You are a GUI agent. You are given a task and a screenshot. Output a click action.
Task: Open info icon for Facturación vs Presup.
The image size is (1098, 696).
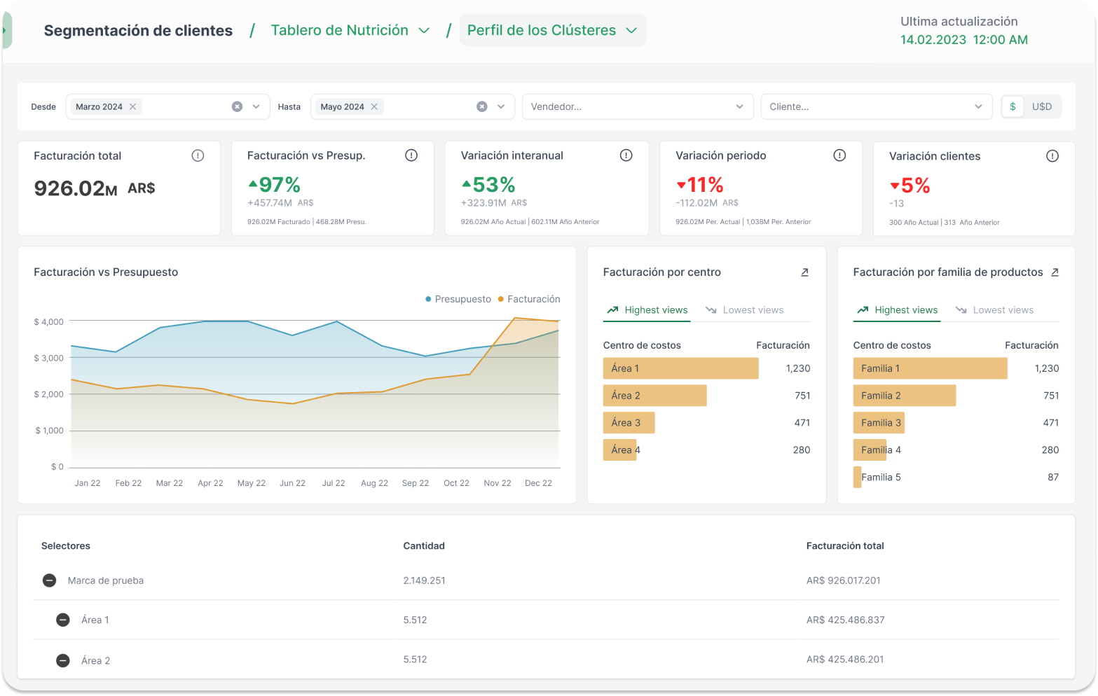click(x=411, y=155)
